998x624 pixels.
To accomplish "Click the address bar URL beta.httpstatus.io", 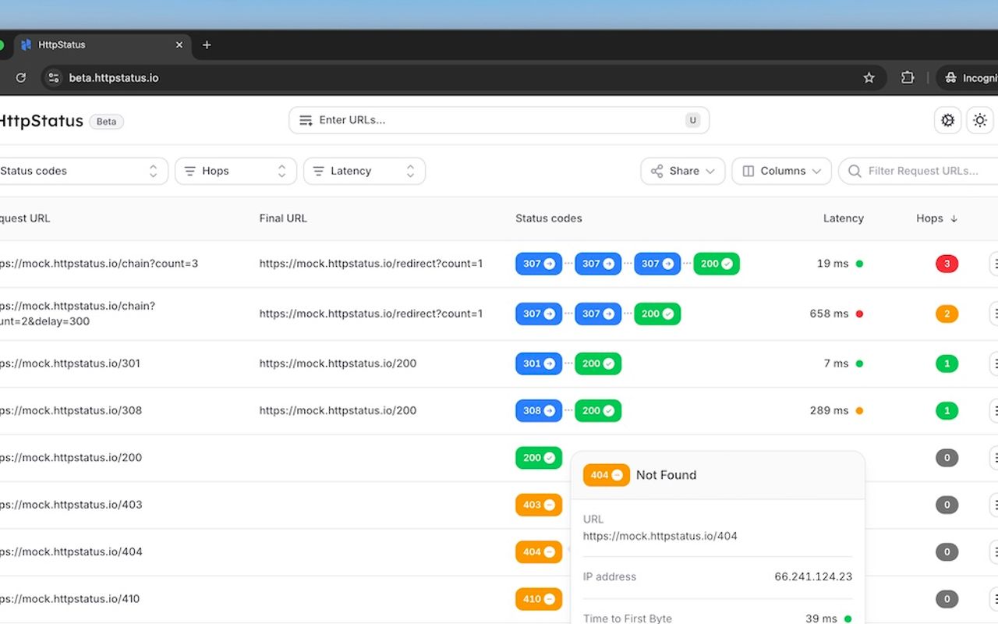I will [114, 77].
